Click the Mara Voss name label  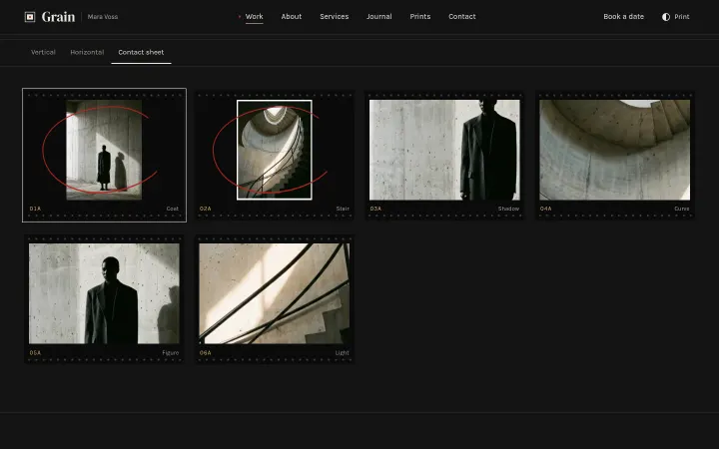pyautogui.click(x=103, y=17)
